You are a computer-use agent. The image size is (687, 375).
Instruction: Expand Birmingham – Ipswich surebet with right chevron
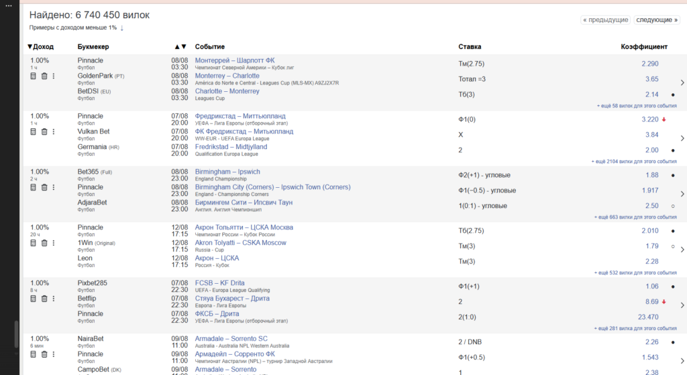click(682, 194)
